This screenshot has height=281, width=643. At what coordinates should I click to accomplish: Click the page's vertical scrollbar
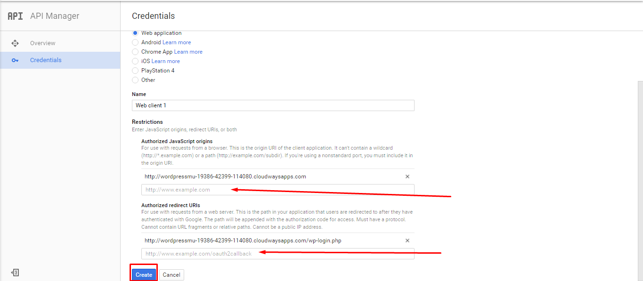[640, 181]
